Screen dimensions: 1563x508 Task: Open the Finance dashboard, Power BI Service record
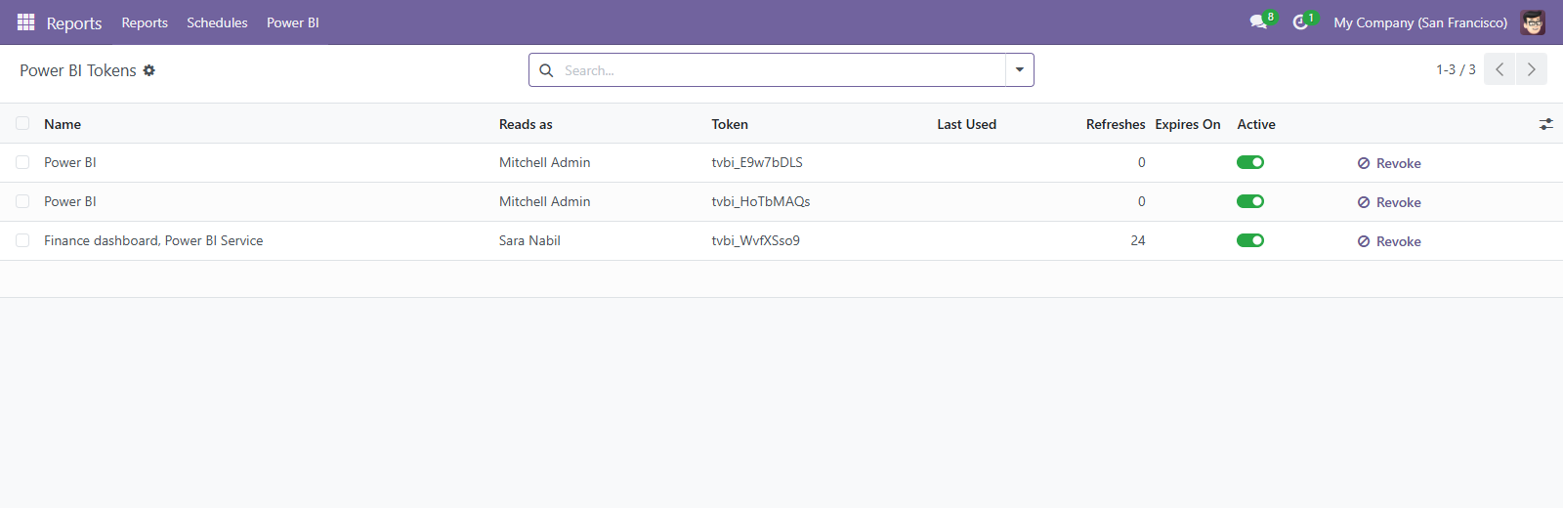[x=153, y=240]
